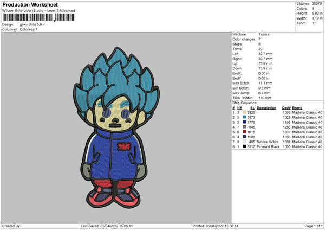
Task: Click the 'Left:' measurement label
Action: pyautogui.click(x=236, y=54)
